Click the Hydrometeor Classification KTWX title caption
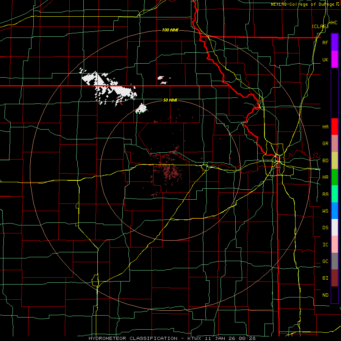 [172, 338]
